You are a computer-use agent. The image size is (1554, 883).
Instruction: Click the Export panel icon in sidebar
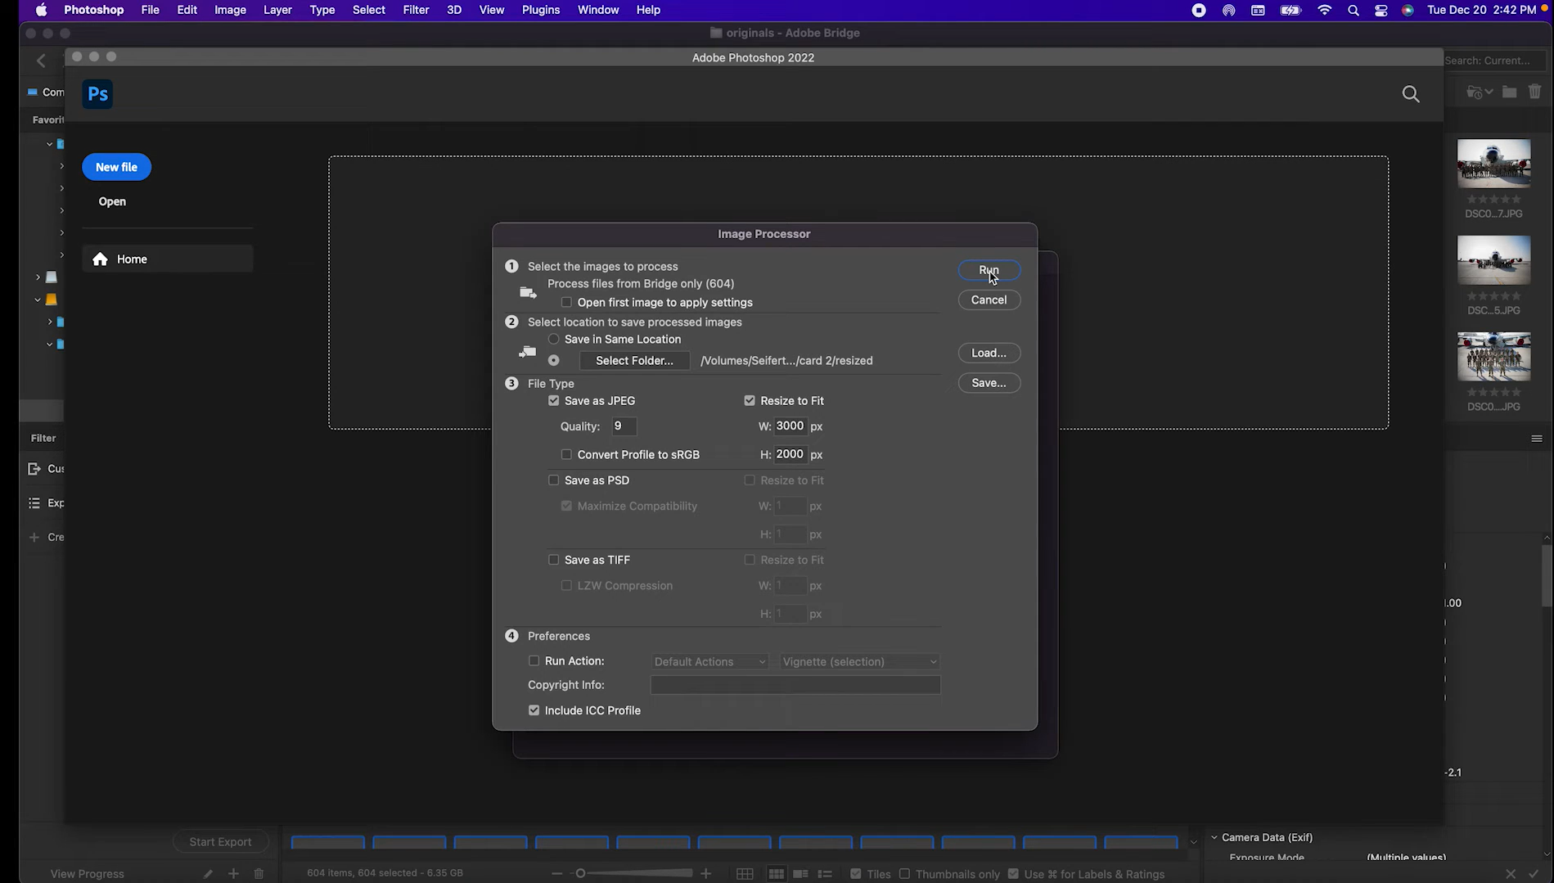point(34,502)
